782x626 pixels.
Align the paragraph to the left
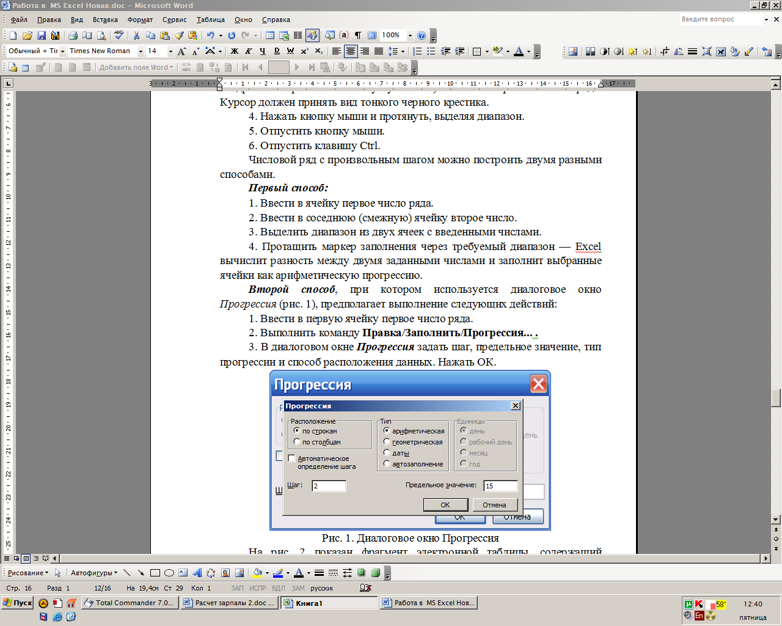pyautogui.click(x=336, y=51)
